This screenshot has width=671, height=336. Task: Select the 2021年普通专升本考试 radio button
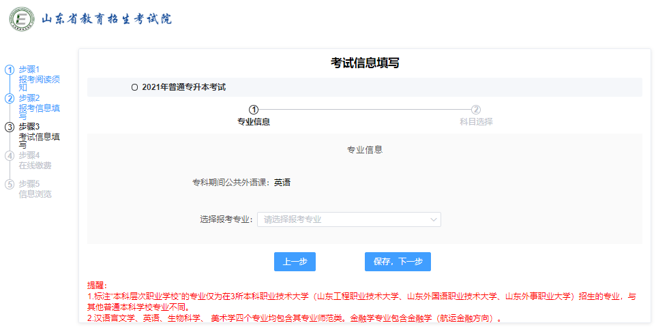[134, 87]
